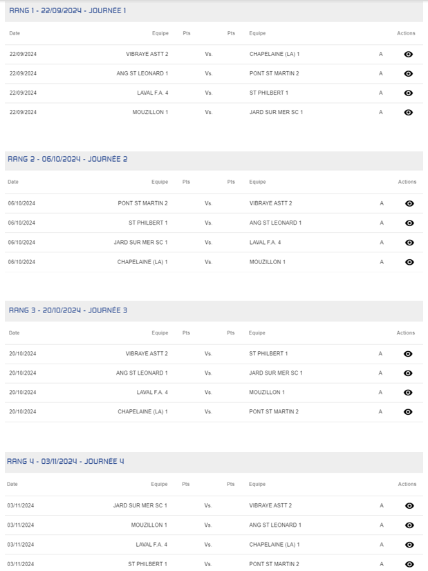Image resolution: width=428 pixels, height=571 pixels.
Task: Click Actions column header in Rang 4 table
Action: (x=407, y=485)
